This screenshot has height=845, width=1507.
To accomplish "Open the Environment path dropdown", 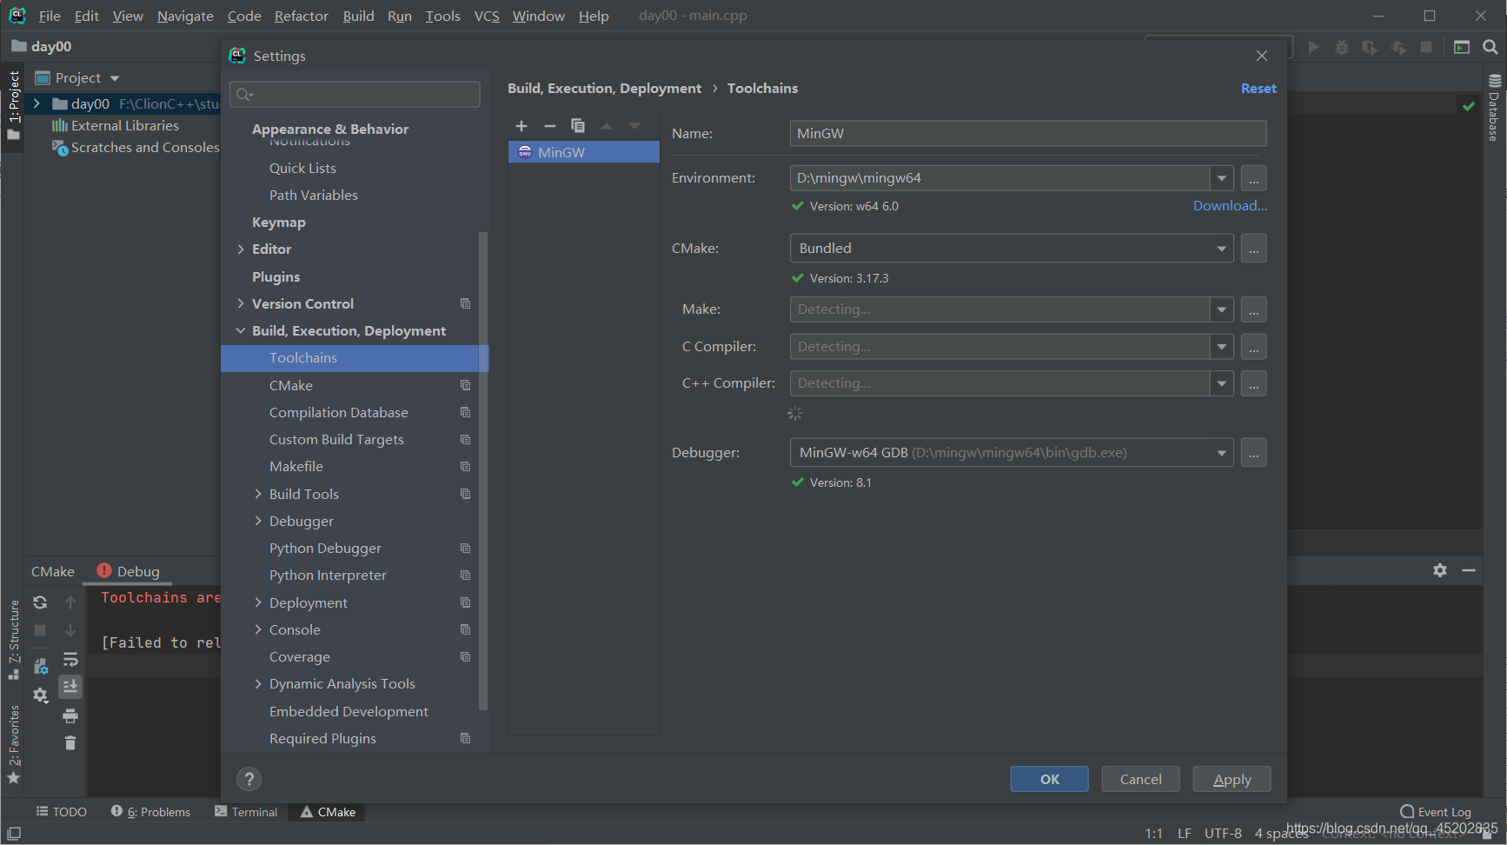I will pos(1222,178).
